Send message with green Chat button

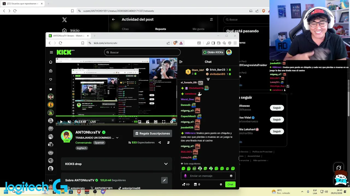click(230, 184)
